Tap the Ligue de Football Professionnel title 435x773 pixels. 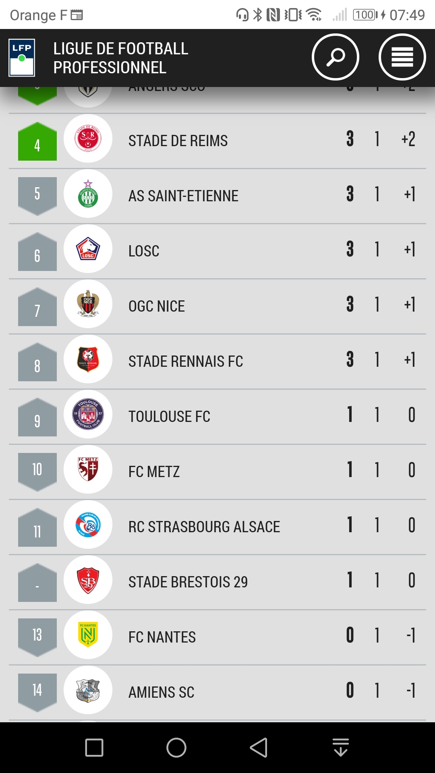tap(121, 58)
